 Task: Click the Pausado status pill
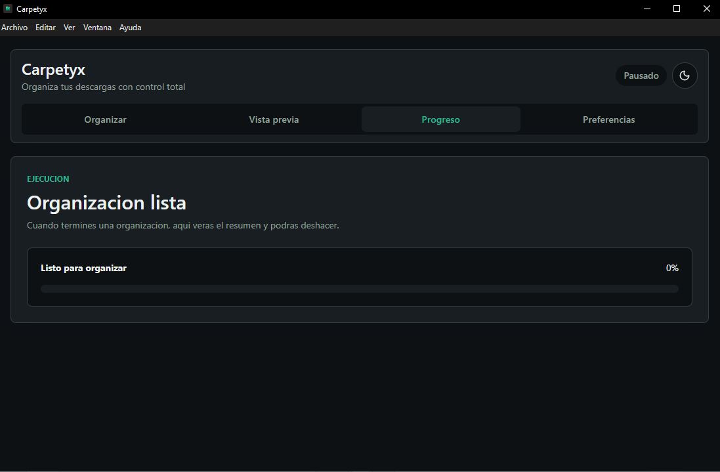(641, 75)
